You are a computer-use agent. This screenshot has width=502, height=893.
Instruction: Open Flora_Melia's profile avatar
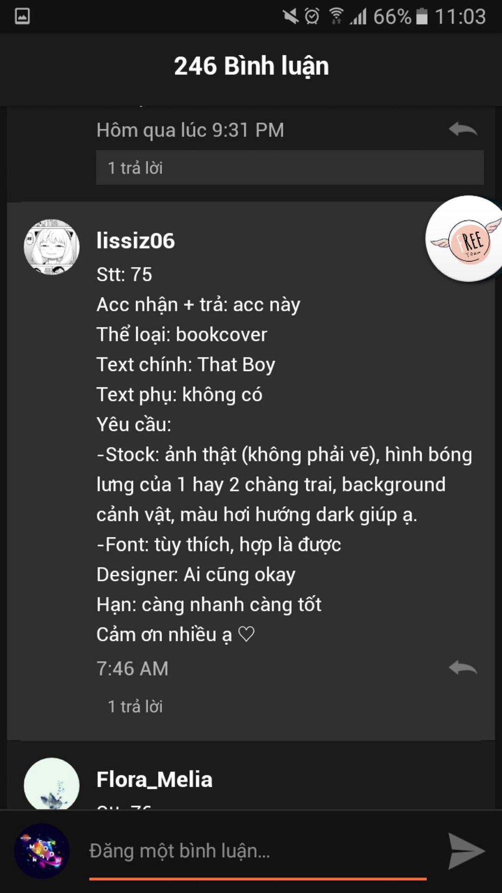[52, 784]
